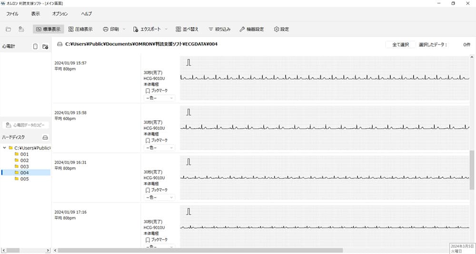Screen dimensions: 476x254
Task: Open 機器設定 device settings
Action: [252, 29]
